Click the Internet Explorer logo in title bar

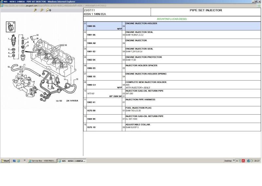[2, 2]
